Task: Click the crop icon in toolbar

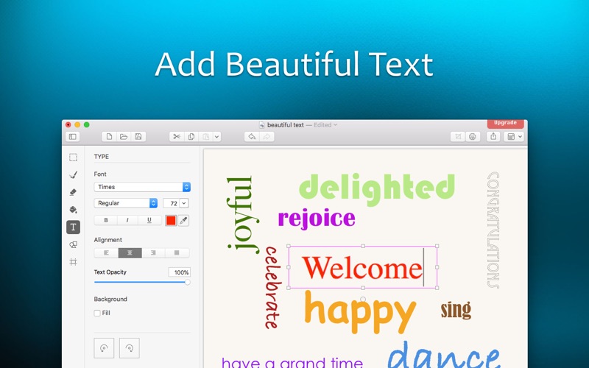Action: point(458,137)
